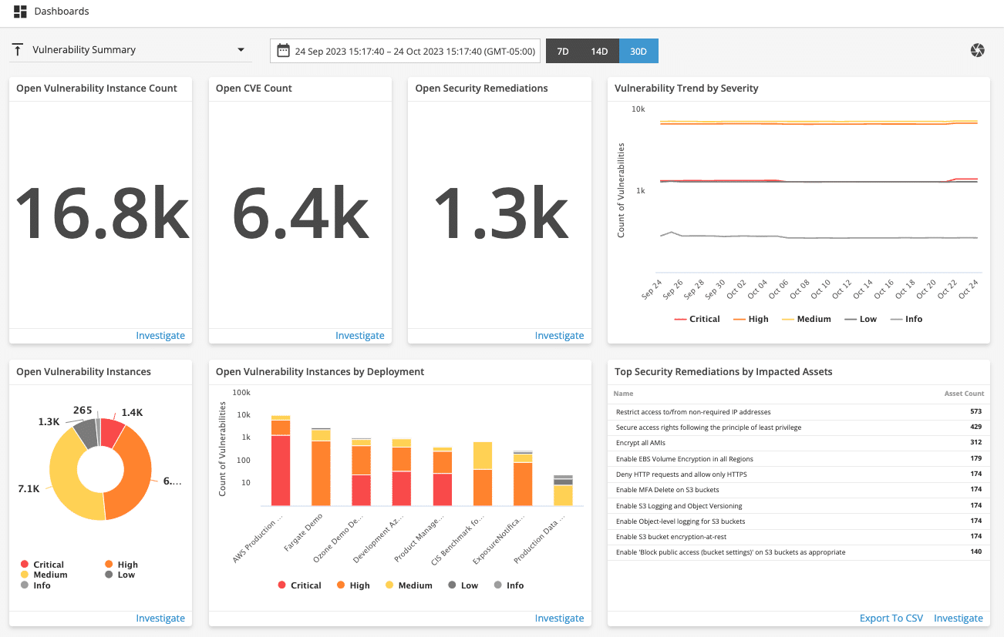The height and width of the screenshot is (637, 1004).
Task: Click the red Critical donut segment
Action: [x=113, y=432]
